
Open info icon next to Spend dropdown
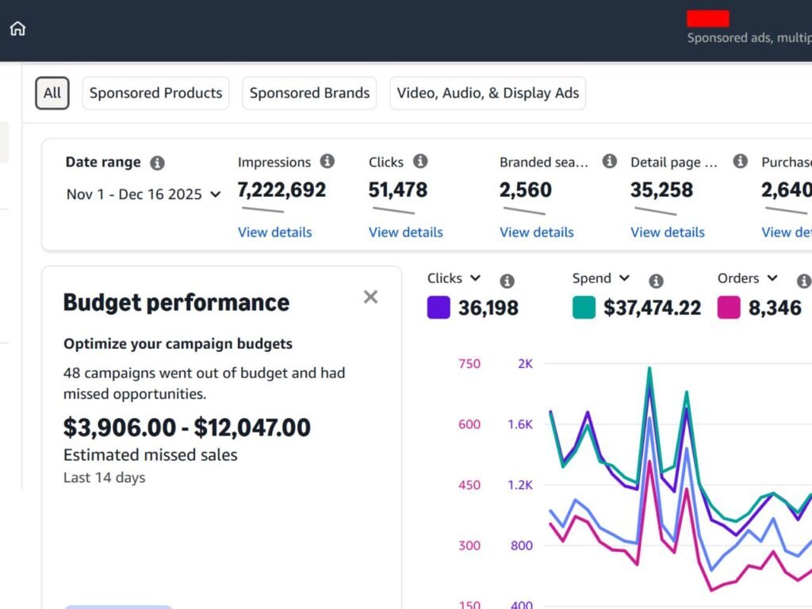click(x=656, y=281)
